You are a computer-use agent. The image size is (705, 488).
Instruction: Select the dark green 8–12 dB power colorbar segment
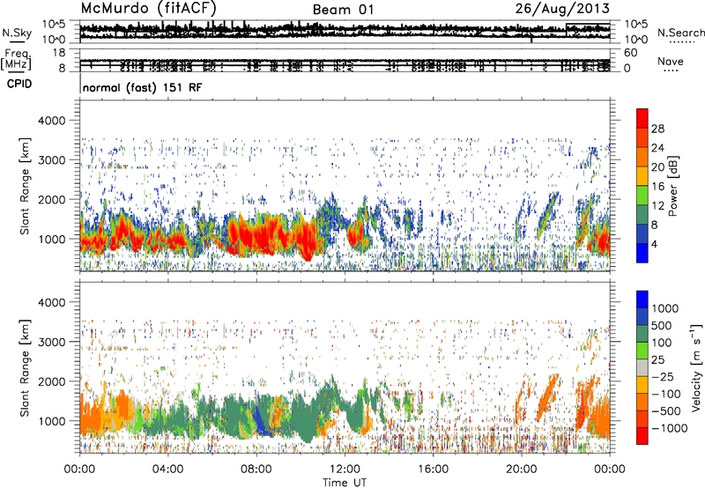tap(642, 215)
